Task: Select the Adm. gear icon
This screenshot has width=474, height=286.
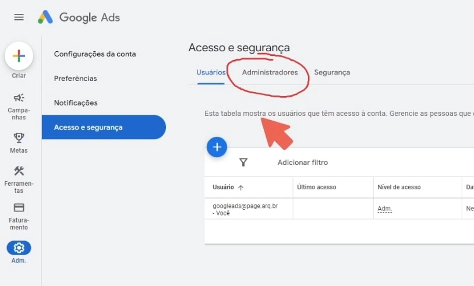Action: 19,248
